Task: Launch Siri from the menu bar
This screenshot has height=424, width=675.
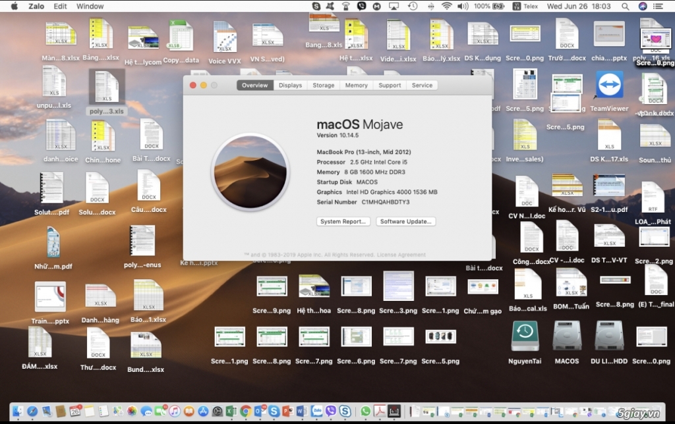Action: 643,6
